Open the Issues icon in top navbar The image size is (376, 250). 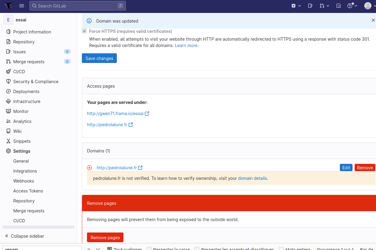coord(310,6)
